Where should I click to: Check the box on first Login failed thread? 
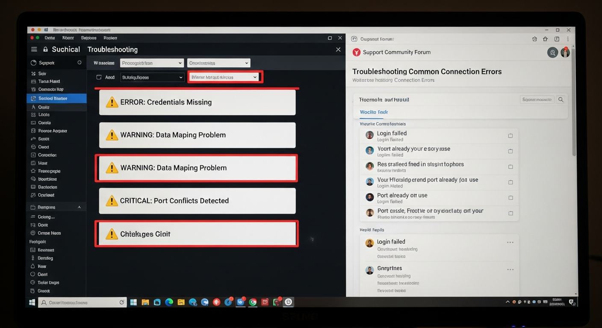pyautogui.click(x=510, y=136)
